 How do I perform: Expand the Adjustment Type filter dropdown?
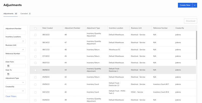coord(16,82)
